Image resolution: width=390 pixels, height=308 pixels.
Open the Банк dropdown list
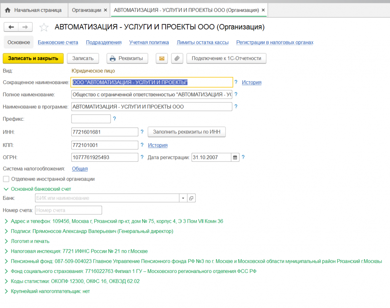coord(183,198)
